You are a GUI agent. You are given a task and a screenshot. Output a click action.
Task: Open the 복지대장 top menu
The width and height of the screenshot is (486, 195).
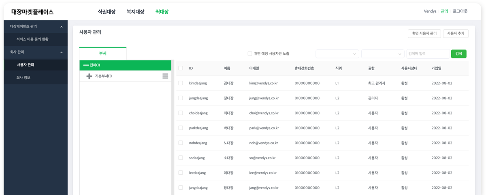tap(135, 12)
